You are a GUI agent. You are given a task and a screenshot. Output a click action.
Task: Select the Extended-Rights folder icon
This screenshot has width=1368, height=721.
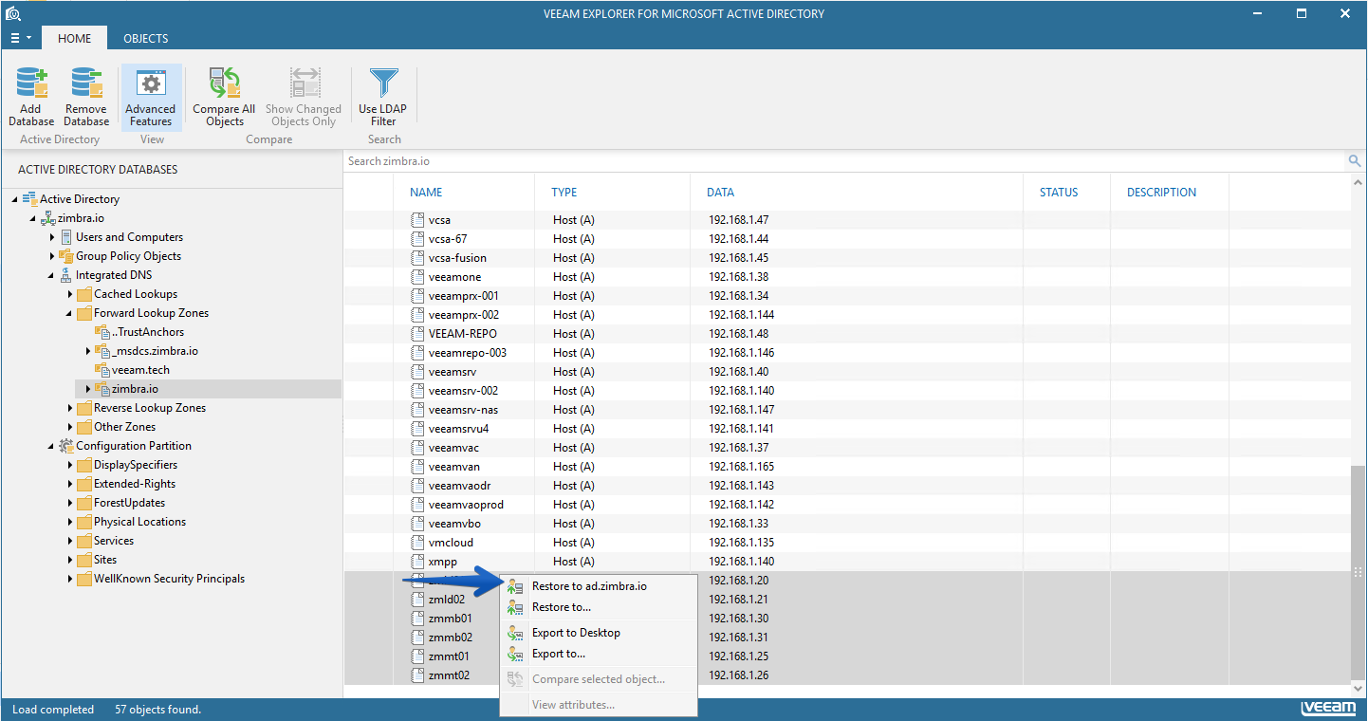[84, 484]
